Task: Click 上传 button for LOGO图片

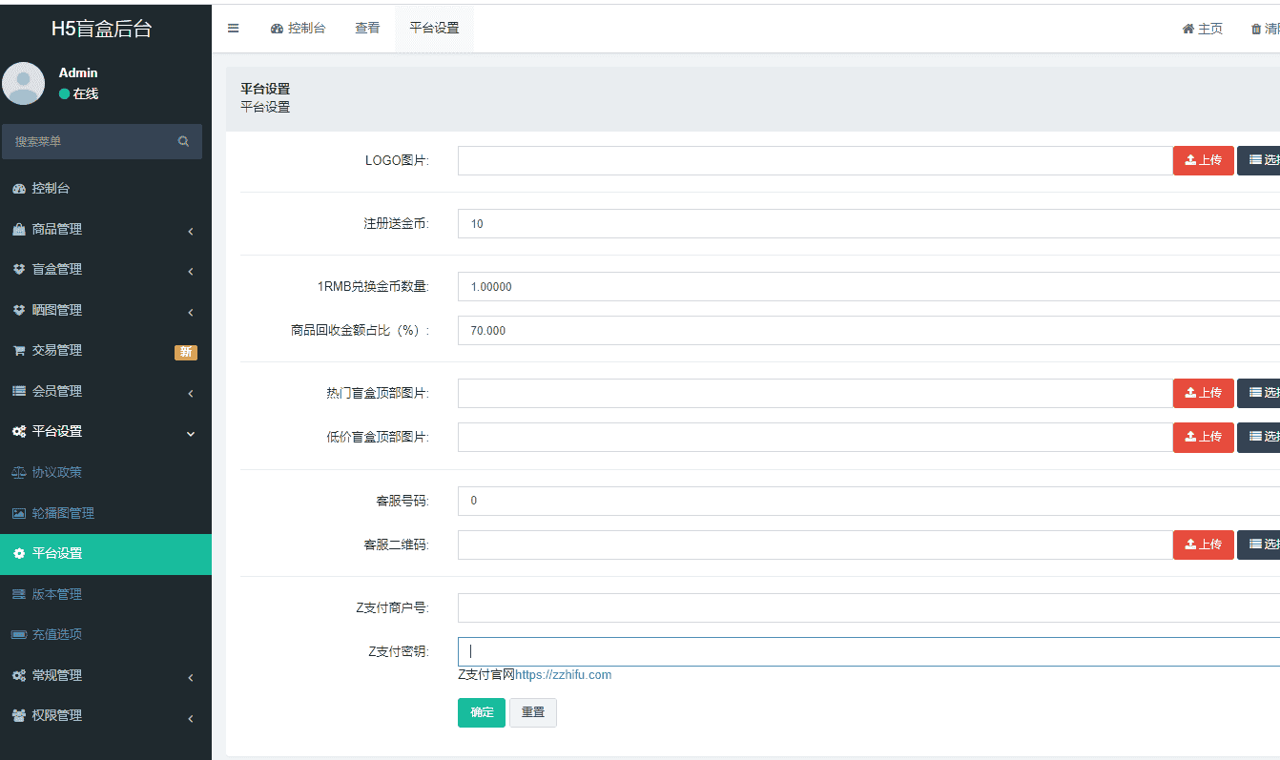Action: pos(1203,160)
